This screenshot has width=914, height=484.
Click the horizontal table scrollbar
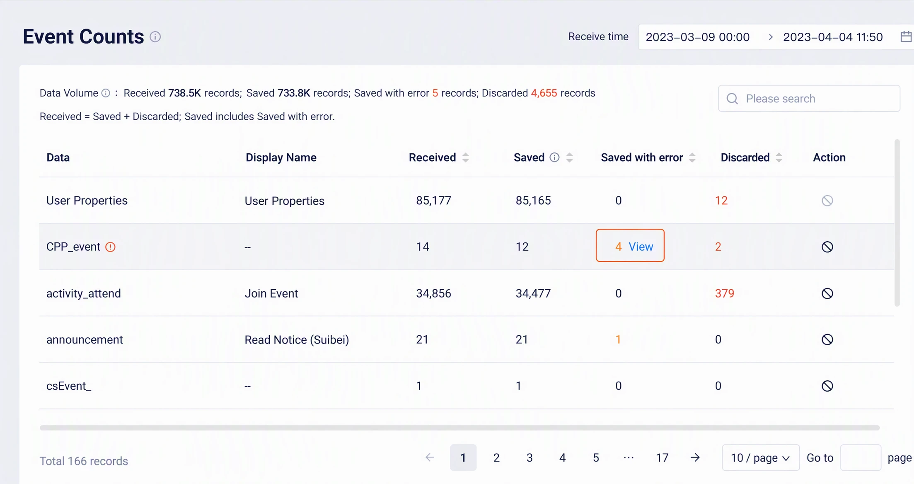click(x=459, y=428)
